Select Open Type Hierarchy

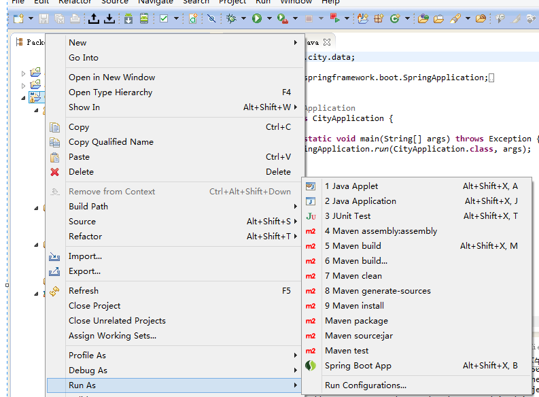pyautogui.click(x=175, y=92)
